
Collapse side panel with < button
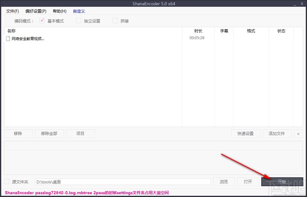298,133
